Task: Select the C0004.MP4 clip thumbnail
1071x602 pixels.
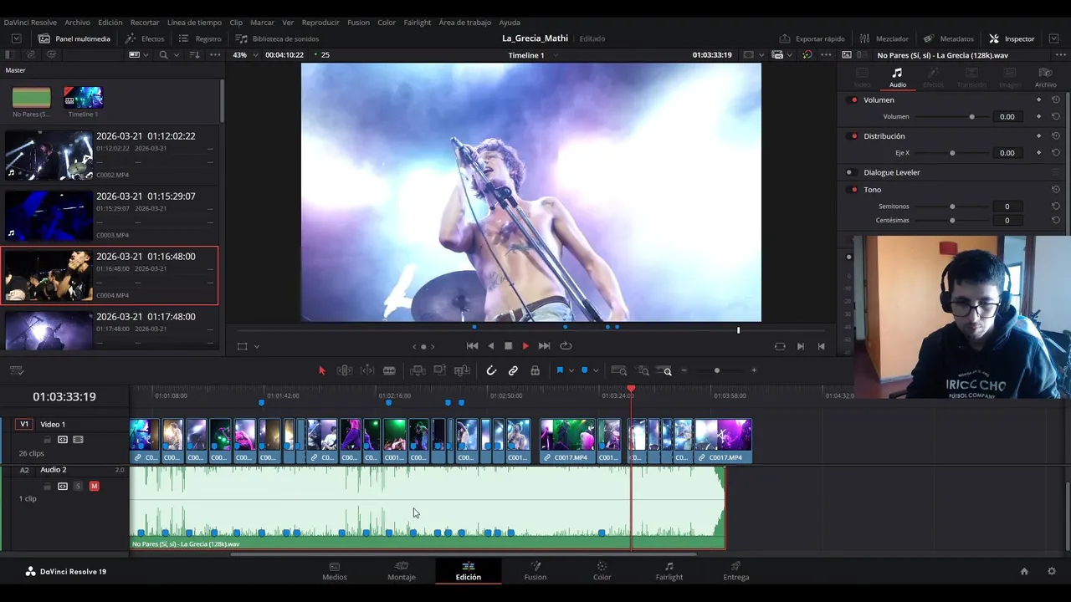Action: pyautogui.click(x=49, y=275)
